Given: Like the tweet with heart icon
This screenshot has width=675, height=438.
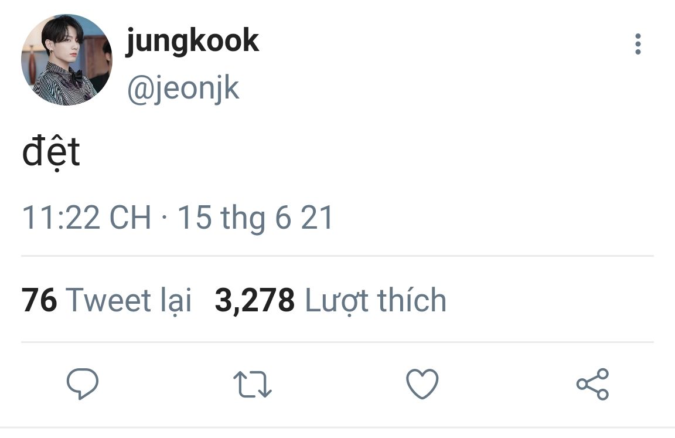Looking at the screenshot, I should pyautogui.click(x=422, y=383).
